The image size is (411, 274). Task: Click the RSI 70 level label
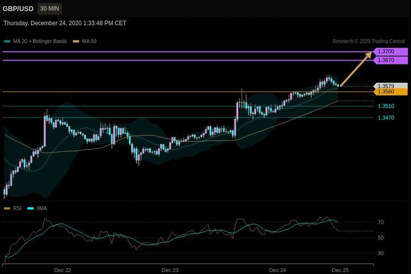[x=381, y=222]
